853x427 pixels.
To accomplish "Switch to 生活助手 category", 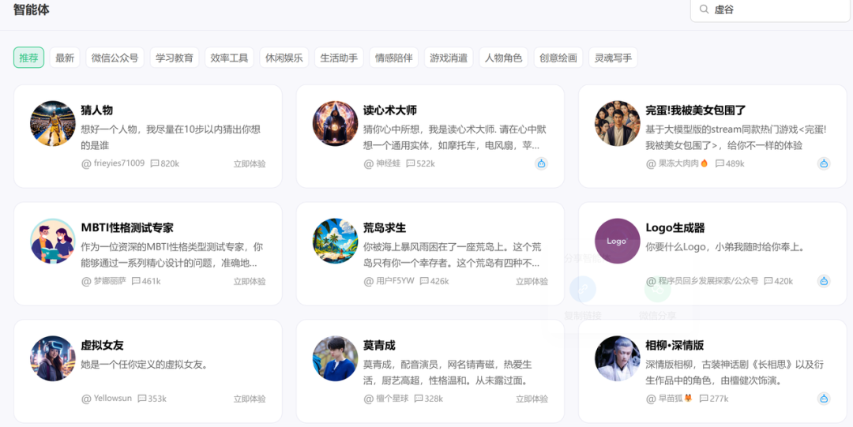I will pyautogui.click(x=339, y=58).
